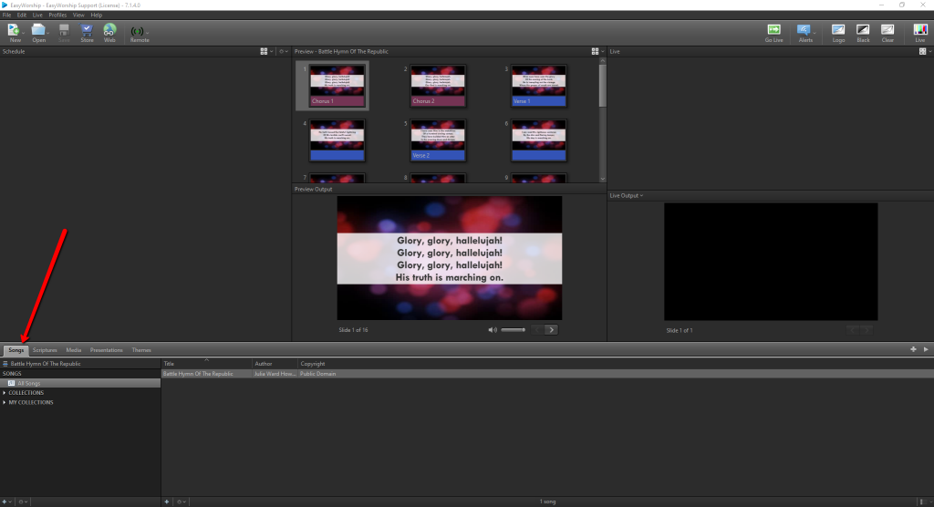Click the New schedule toolbar icon
This screenshot has width=934, height=507.
click(x=14, y=32)
